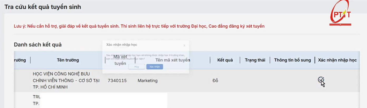
Task: Click the Thông tin bổ sung header
Action: click(292, 60)
